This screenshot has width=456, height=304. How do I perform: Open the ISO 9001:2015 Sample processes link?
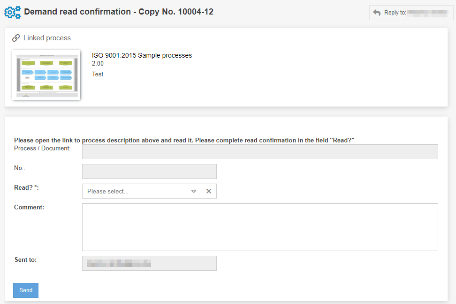(142, 55)
